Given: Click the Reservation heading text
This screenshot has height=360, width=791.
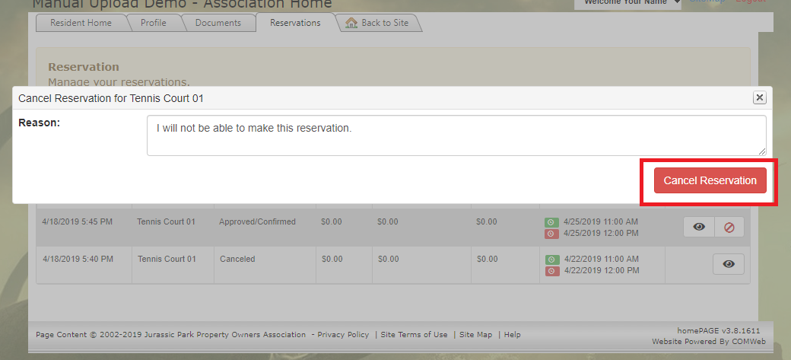Looking at the screenshot, I should (83, 67).
